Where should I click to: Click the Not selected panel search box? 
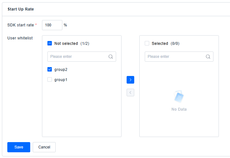click(x=78, y=57)
